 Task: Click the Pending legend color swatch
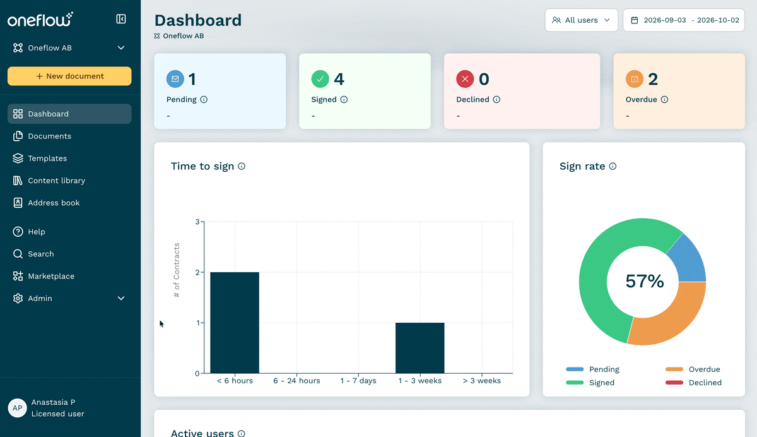575,369
